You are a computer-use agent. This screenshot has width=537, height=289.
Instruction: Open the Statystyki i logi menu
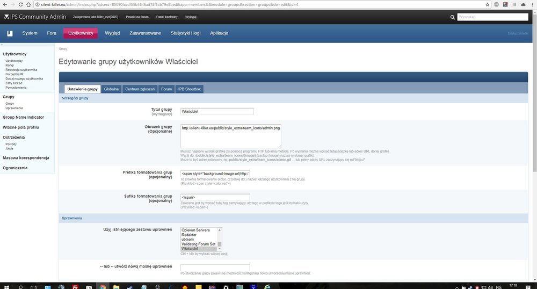[186, 33]
